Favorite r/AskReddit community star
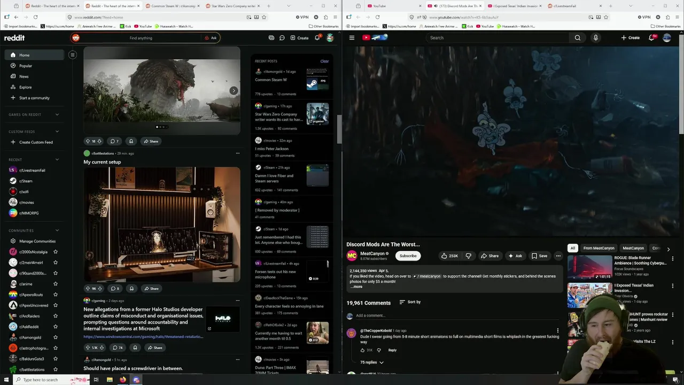 (56, 327)
